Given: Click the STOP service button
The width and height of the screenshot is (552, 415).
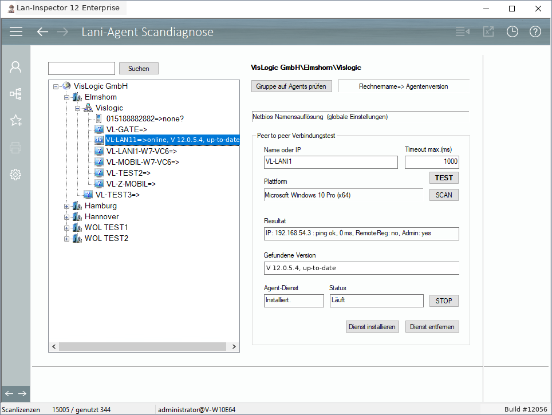Looking at the screenshot, I should [444, 301].
